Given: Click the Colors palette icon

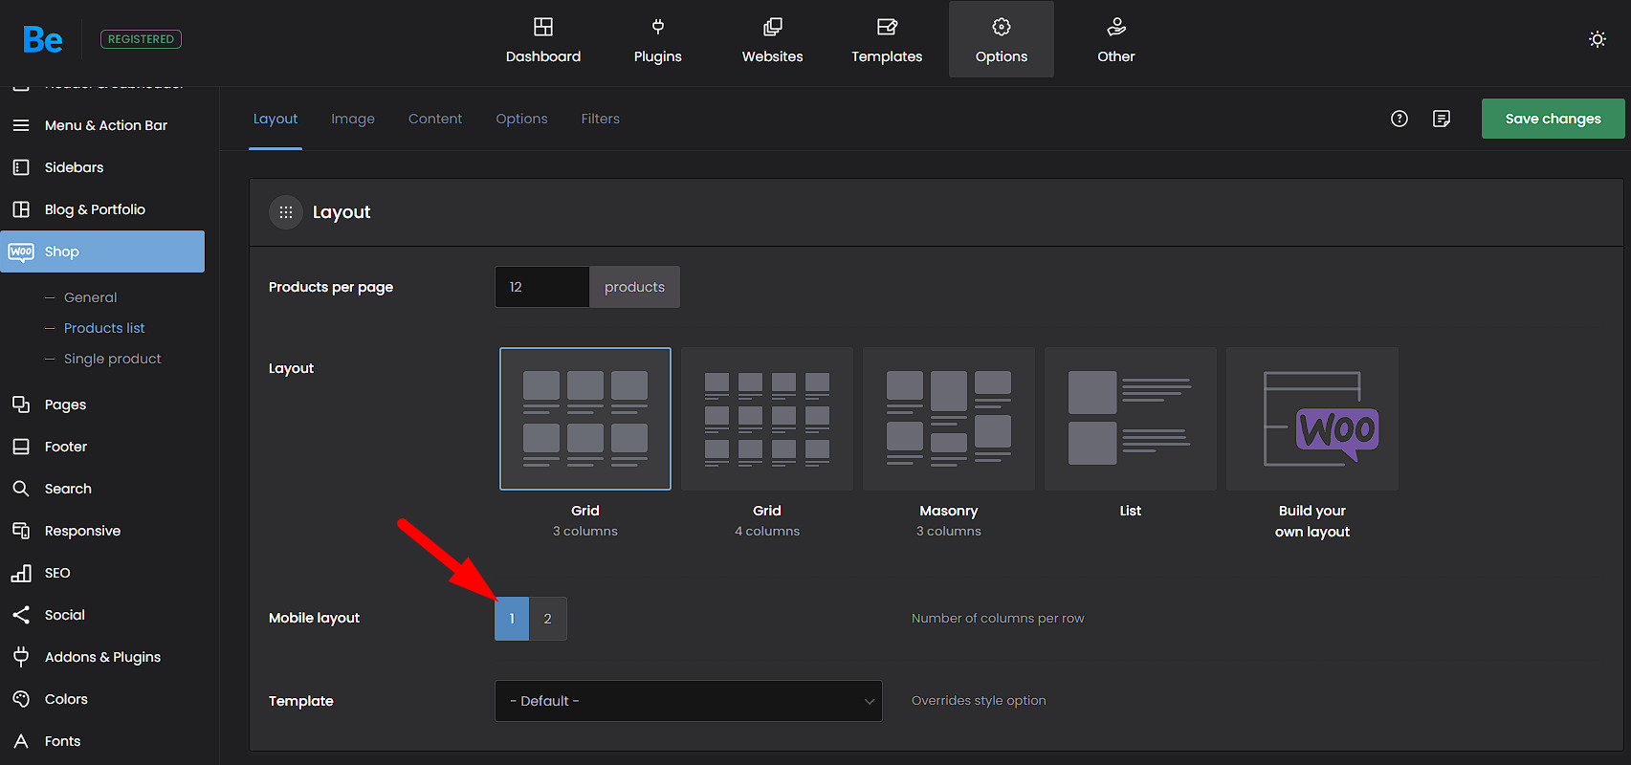Looking at the screenshot, I should tap(21, 699).
